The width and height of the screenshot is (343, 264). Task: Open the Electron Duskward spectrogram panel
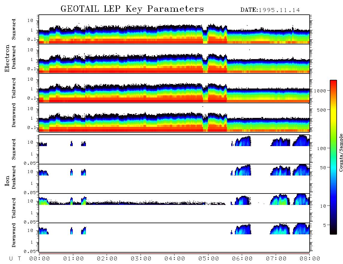coord(174,58)
